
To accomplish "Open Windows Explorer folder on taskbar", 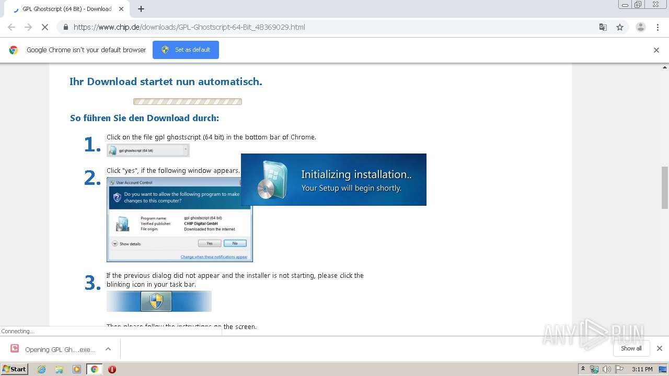I will point(59,369).
